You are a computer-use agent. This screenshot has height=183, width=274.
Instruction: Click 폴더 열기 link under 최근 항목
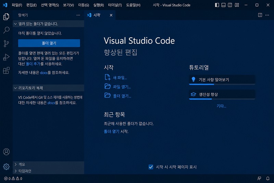tap(112, 131)
